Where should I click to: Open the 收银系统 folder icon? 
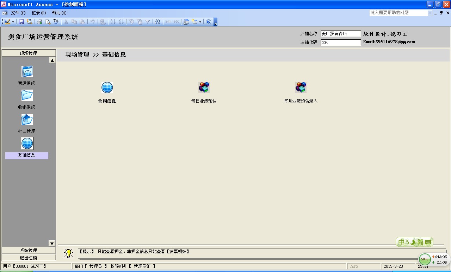point(27,95)
